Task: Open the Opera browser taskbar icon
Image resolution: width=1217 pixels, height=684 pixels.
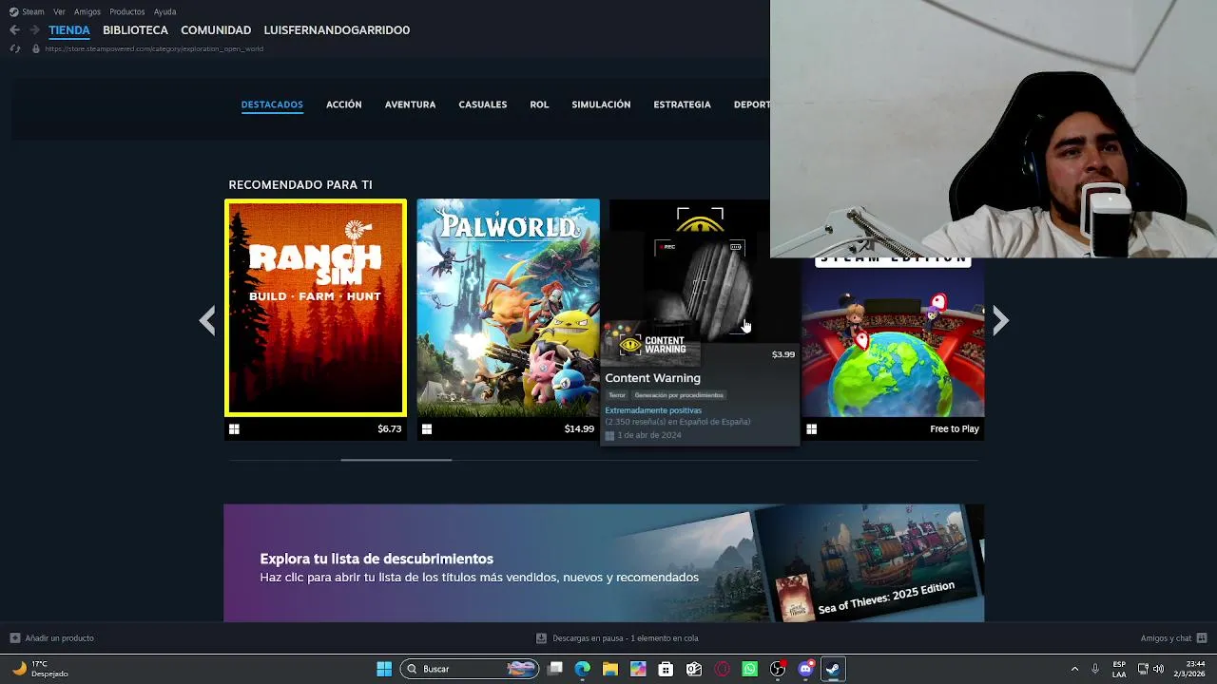Action: tap(722, 669)
